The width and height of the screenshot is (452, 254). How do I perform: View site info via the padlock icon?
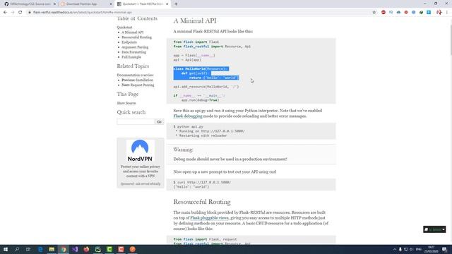tap(30, 13)
